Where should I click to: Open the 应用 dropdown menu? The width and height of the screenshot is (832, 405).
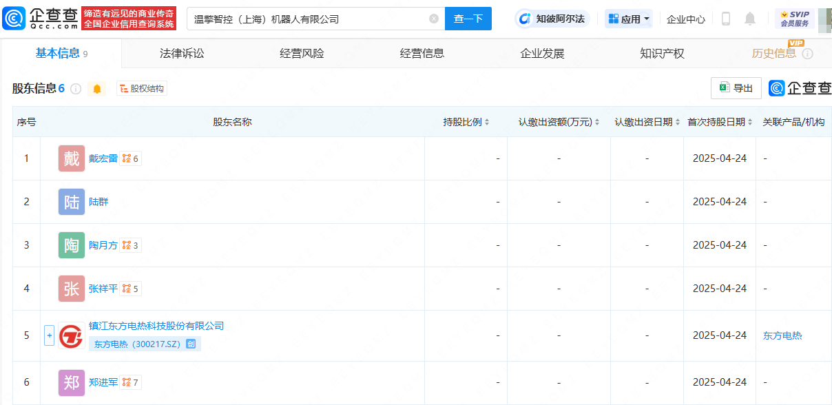pos(629,19)
